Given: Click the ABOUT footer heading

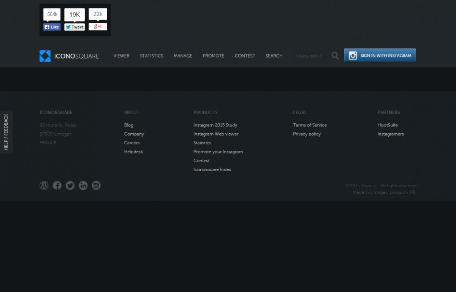Looking at the screenshot, I should coord(131,112).
